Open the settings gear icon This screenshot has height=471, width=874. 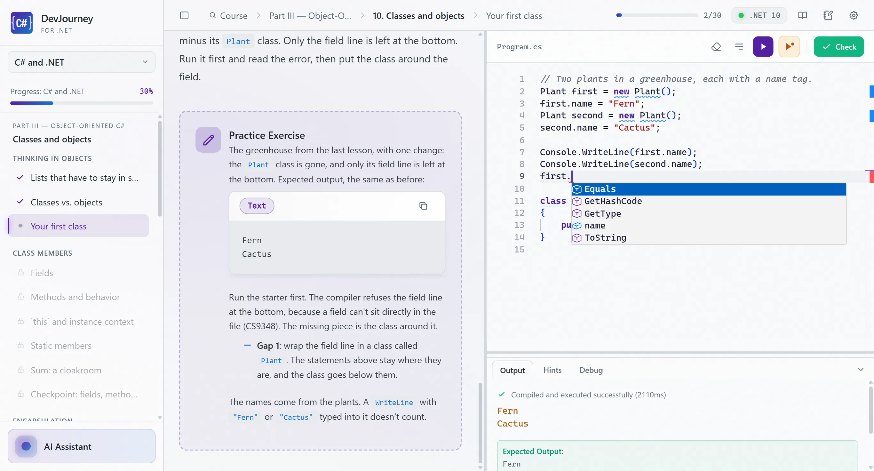[854, 16]
